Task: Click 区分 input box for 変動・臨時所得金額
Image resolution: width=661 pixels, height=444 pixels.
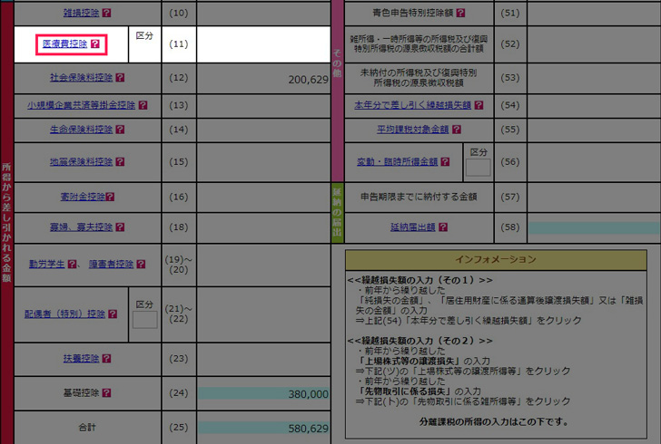Action: point(478,168)
